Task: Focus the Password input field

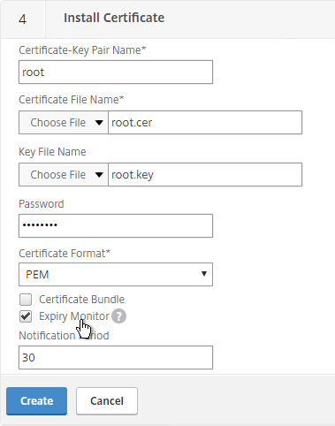Action: pos(116,226)
